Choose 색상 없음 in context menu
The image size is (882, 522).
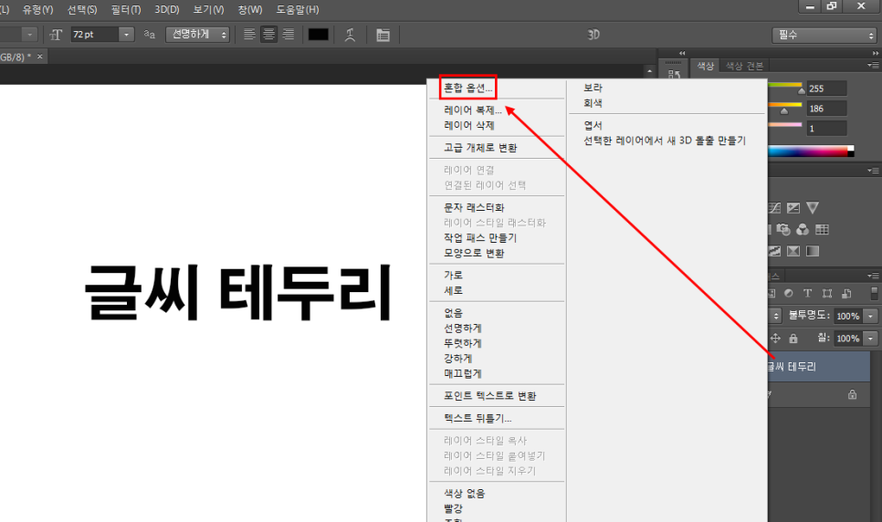tap(465, 494)
